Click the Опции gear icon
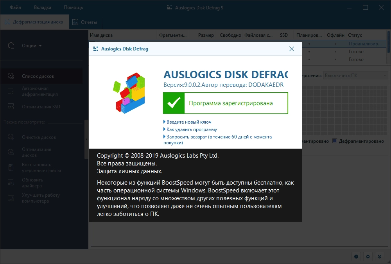Screen dimensions: 391x264 coord(11,46)
